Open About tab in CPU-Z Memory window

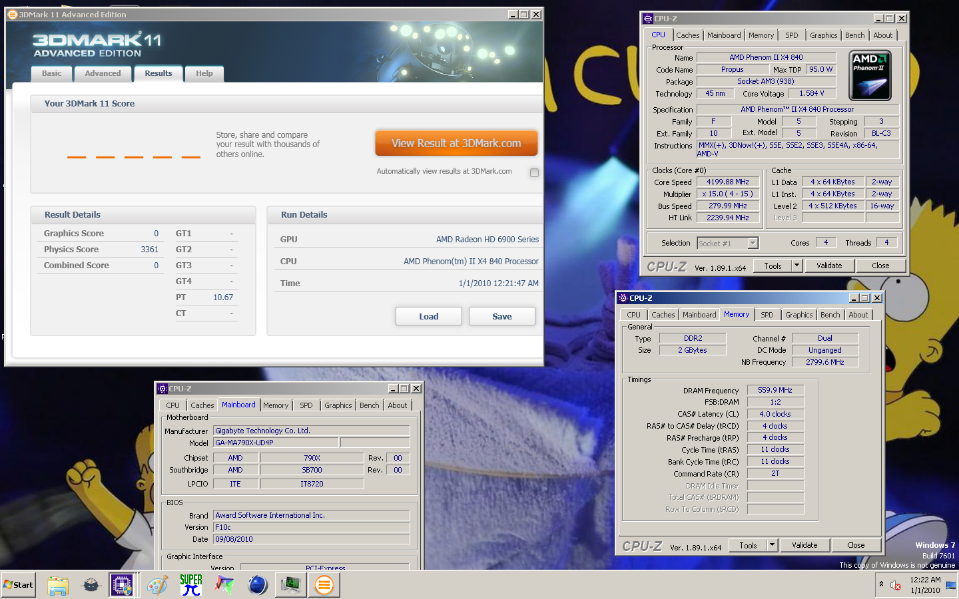click(858, 315)
